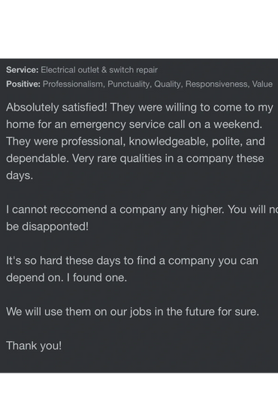The height and width of the screenshot is (396, 278).
Task: Click the "Value" attribute
Action: point(262,84)
